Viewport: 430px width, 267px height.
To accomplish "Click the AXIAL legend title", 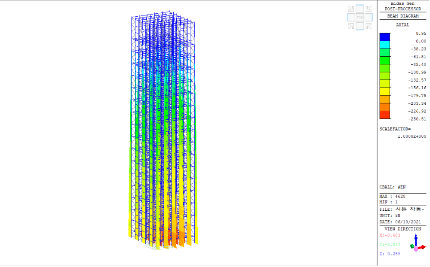I will point(402,25).
